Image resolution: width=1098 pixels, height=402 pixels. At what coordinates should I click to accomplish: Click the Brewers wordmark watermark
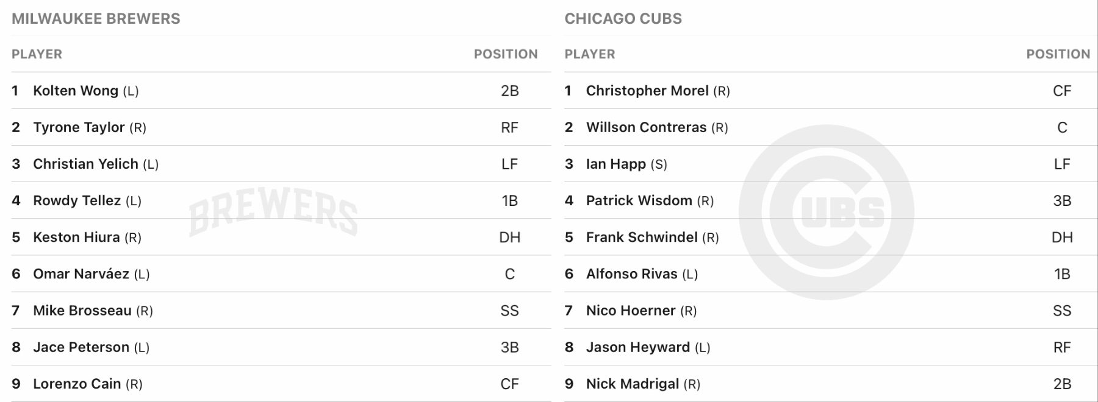coord(273,212)
